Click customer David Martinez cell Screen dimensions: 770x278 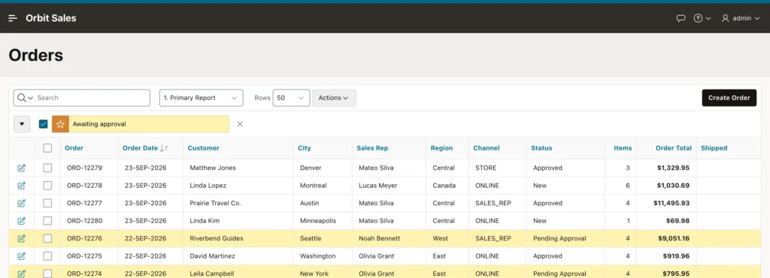tap(212, 256)
